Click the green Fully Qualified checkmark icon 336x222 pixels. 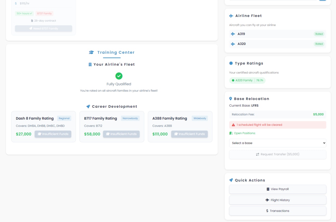[x=119, y=76]
